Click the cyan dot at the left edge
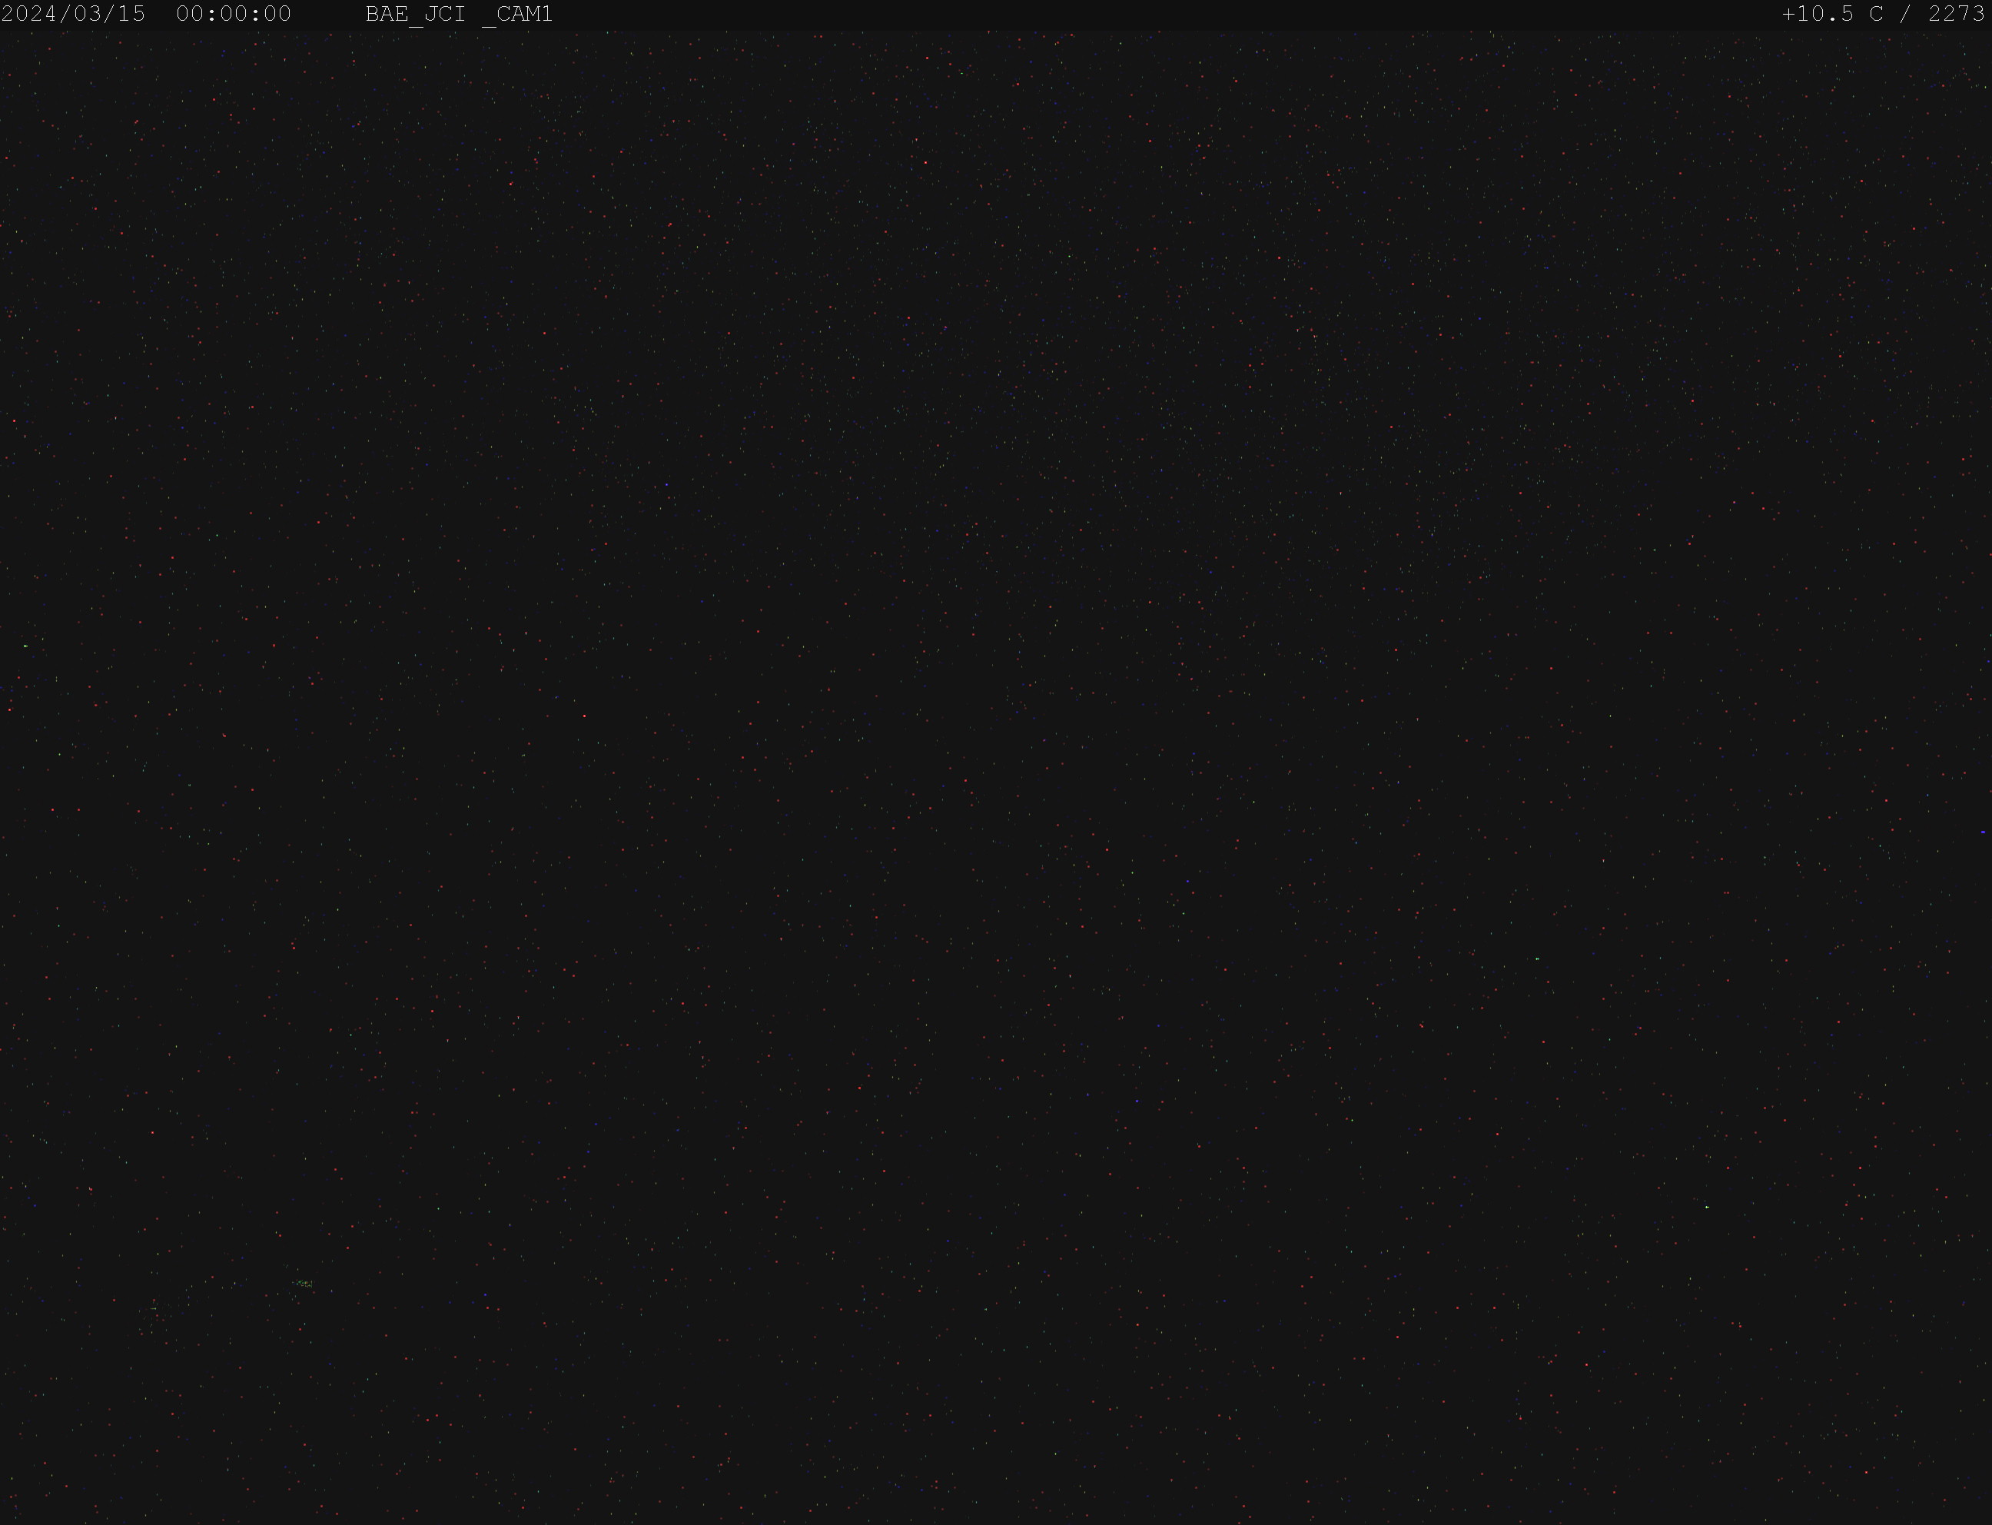 [x=25, y=646]
